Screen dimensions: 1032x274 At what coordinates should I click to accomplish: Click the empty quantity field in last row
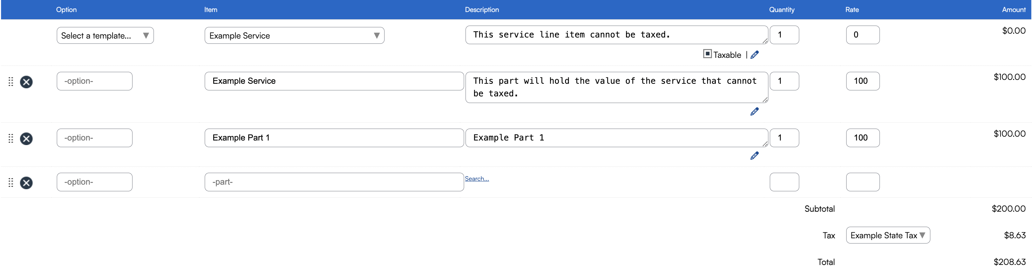(784, 182)
